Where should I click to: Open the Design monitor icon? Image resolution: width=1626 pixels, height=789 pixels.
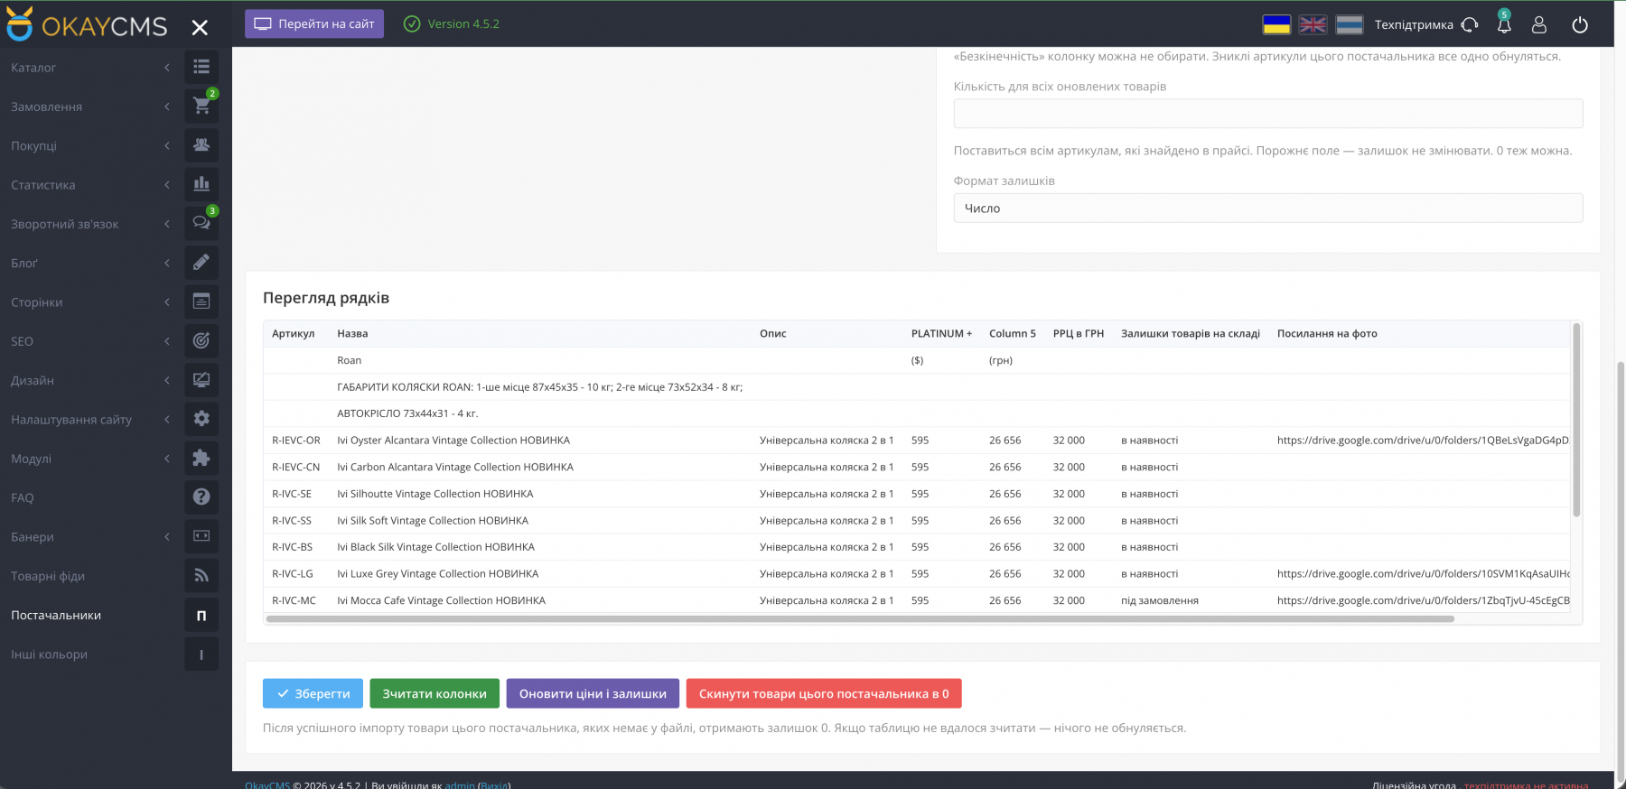pos(201,380)
